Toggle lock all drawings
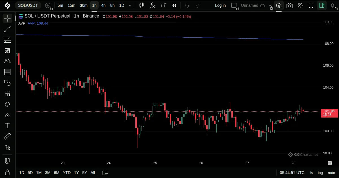 (x=7, y=172)
